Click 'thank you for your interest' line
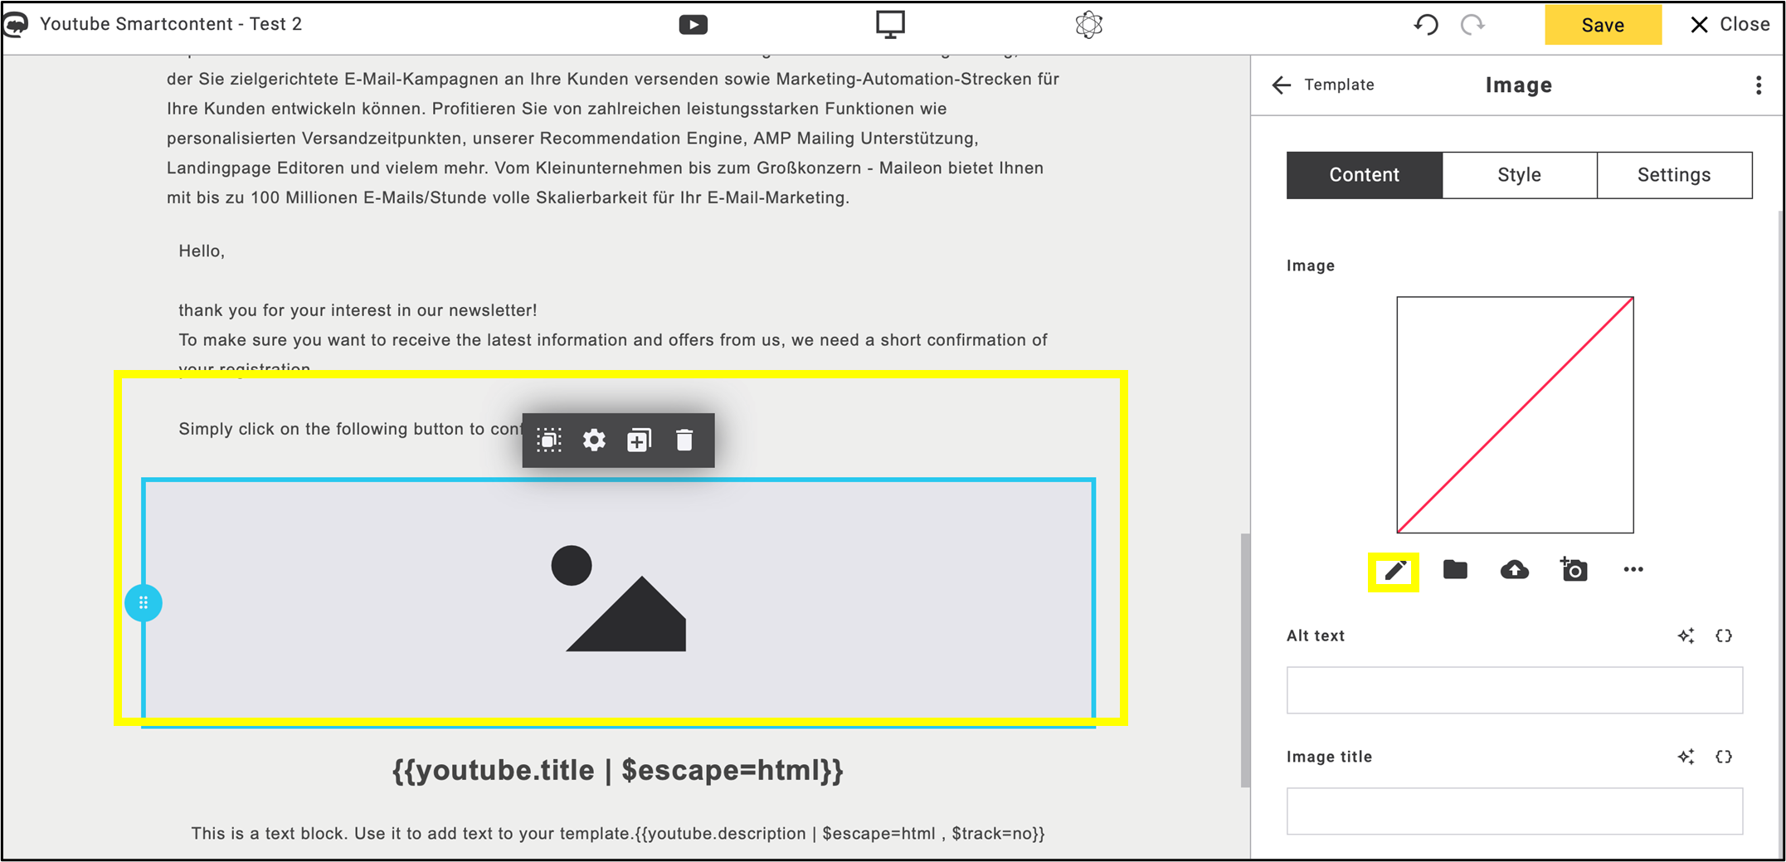 point(358,310)
